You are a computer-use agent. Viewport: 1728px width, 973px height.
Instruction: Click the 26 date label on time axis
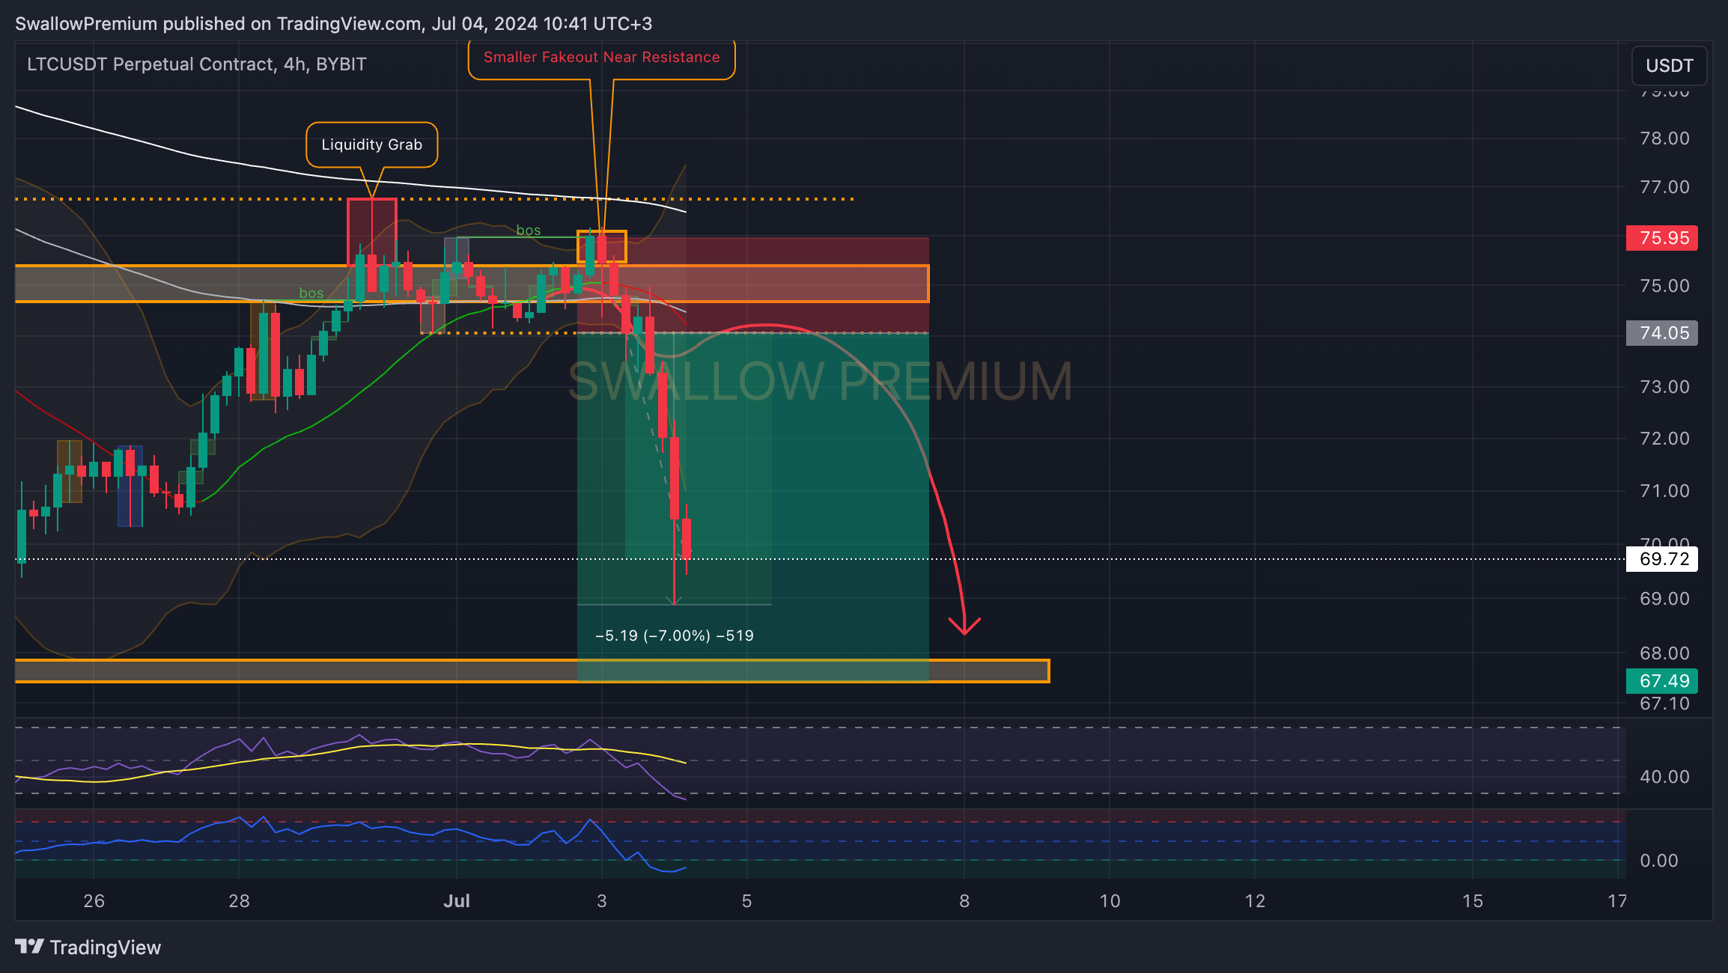pos(94,901)
